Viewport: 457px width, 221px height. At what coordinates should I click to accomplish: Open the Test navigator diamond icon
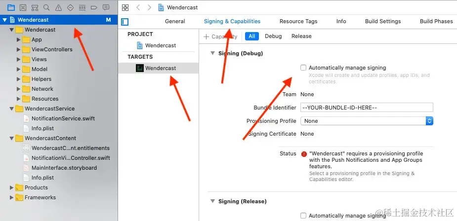coord(70,7)
